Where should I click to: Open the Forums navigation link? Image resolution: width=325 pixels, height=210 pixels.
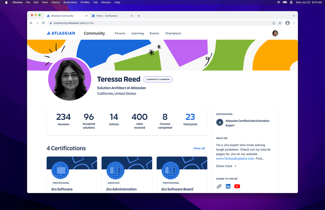120,33
